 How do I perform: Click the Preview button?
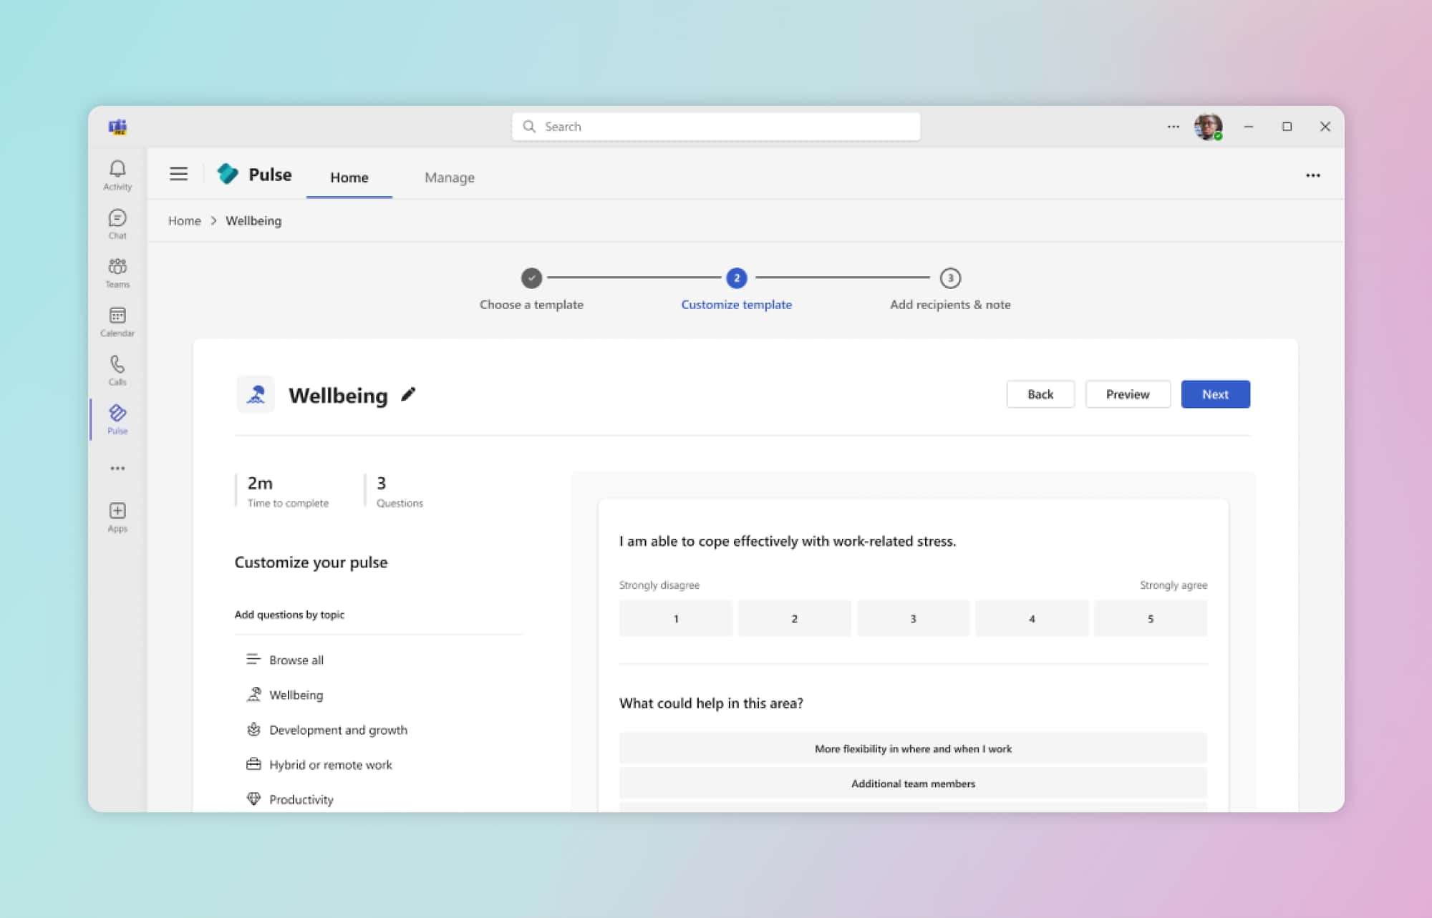[x=1127, y=394]
